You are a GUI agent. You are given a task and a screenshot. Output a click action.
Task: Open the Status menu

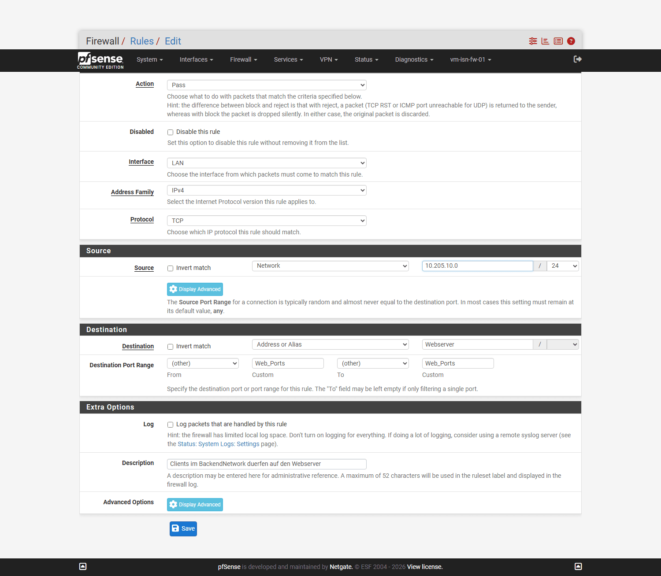coord(367,59)
